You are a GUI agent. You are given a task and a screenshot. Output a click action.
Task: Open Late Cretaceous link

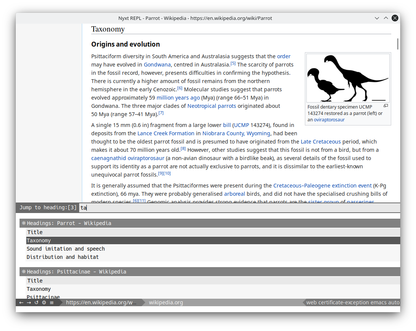point(321,142)
